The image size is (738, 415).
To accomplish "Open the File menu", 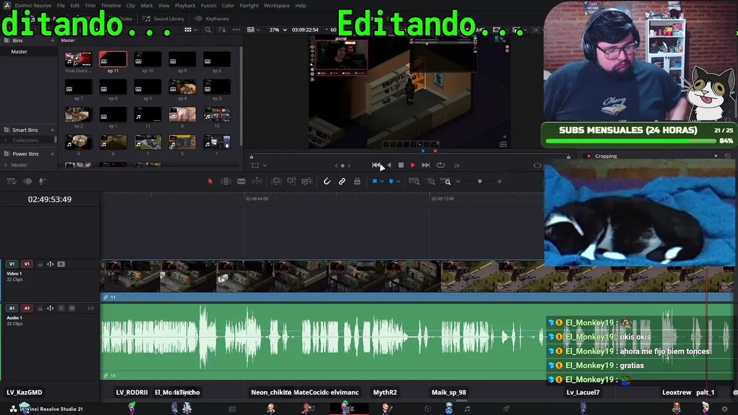I will [61, 6].
